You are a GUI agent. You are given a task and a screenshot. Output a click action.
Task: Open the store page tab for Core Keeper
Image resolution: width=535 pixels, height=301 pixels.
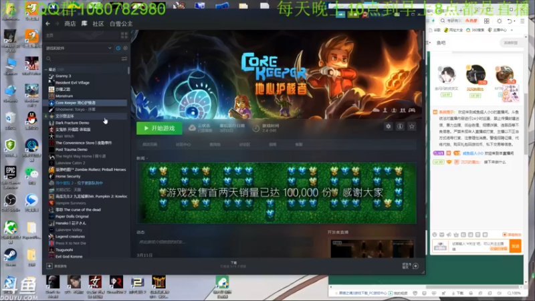(150, 144)
